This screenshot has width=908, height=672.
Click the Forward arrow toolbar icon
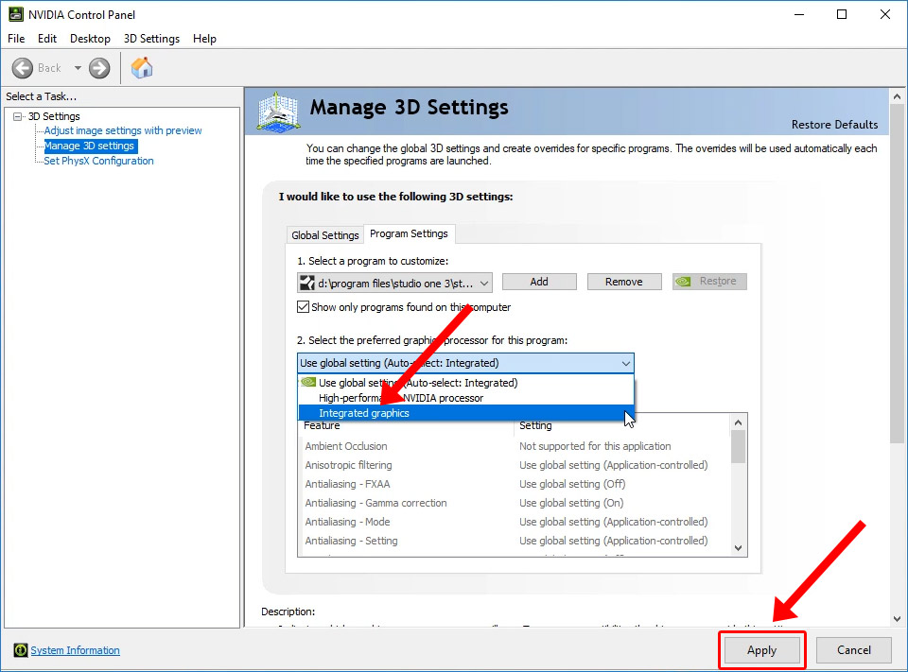[99, 68]
